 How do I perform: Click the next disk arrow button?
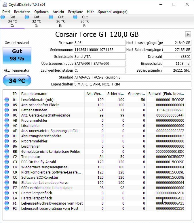point(188,35)
